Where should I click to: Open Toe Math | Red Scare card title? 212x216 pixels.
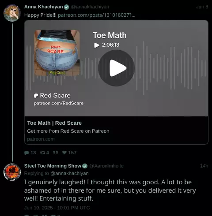coord(54,123)
